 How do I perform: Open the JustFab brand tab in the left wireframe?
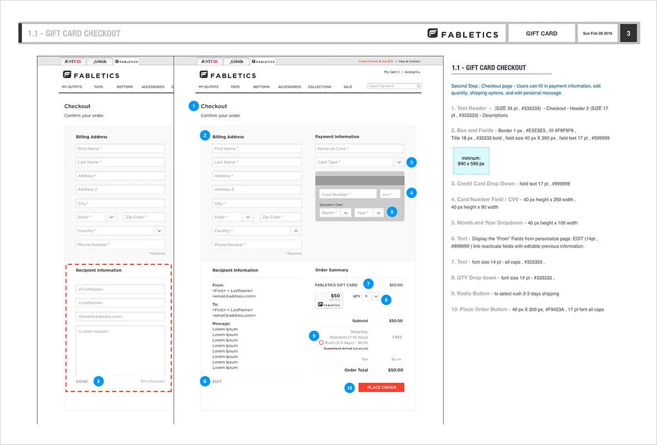72,62
